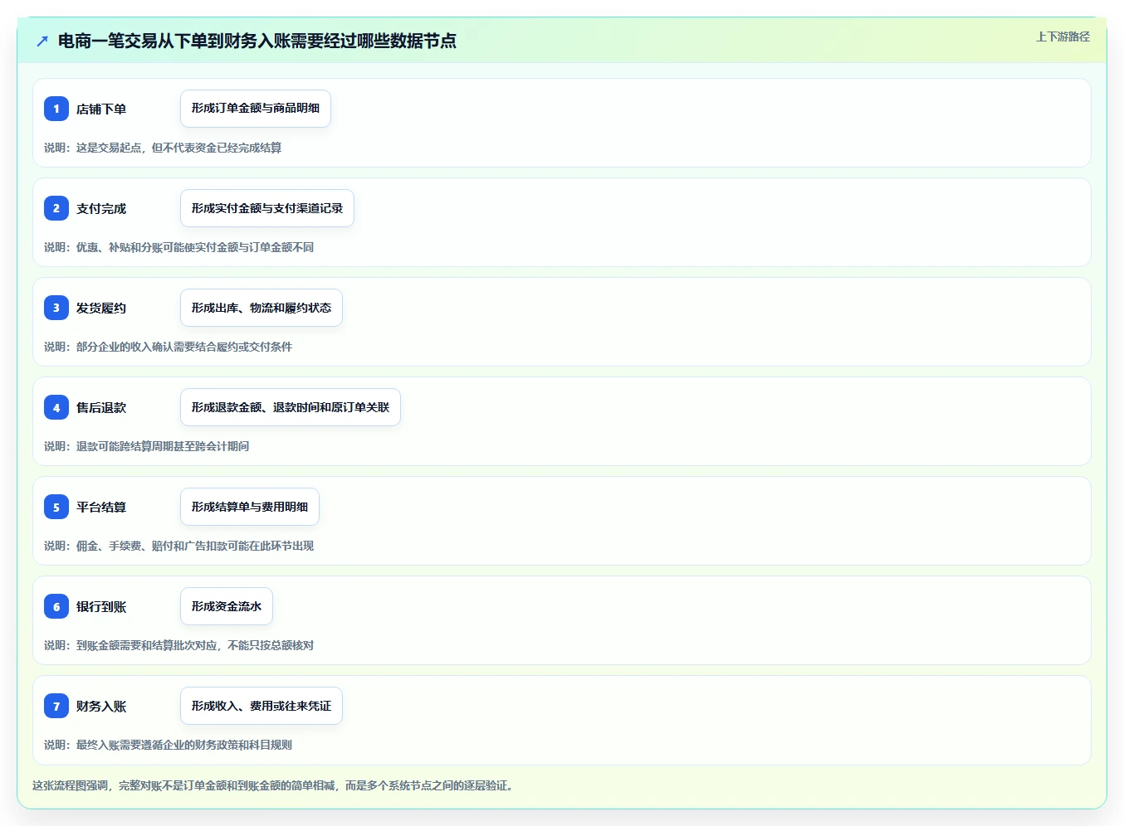The width and height of the screenshot is (1124, 826).
Task: Click the 银行到账 step name
Action: click(101, 606)
